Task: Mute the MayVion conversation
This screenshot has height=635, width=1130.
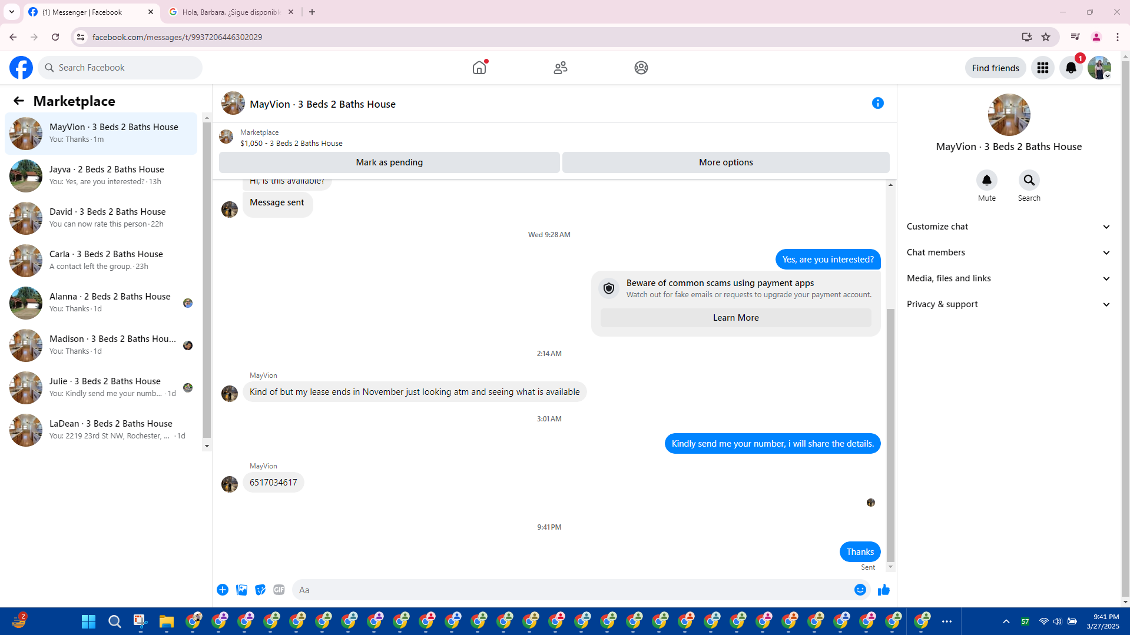Action: click(987, 180)
